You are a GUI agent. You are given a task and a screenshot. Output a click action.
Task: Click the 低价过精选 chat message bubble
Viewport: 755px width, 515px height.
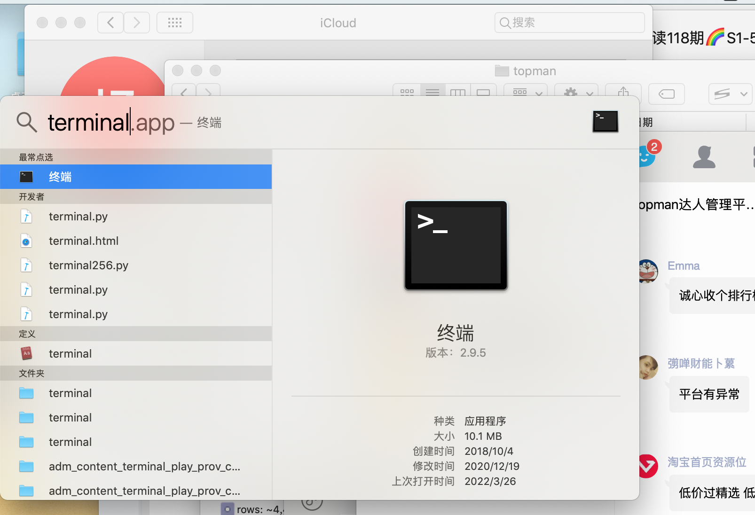712,493
